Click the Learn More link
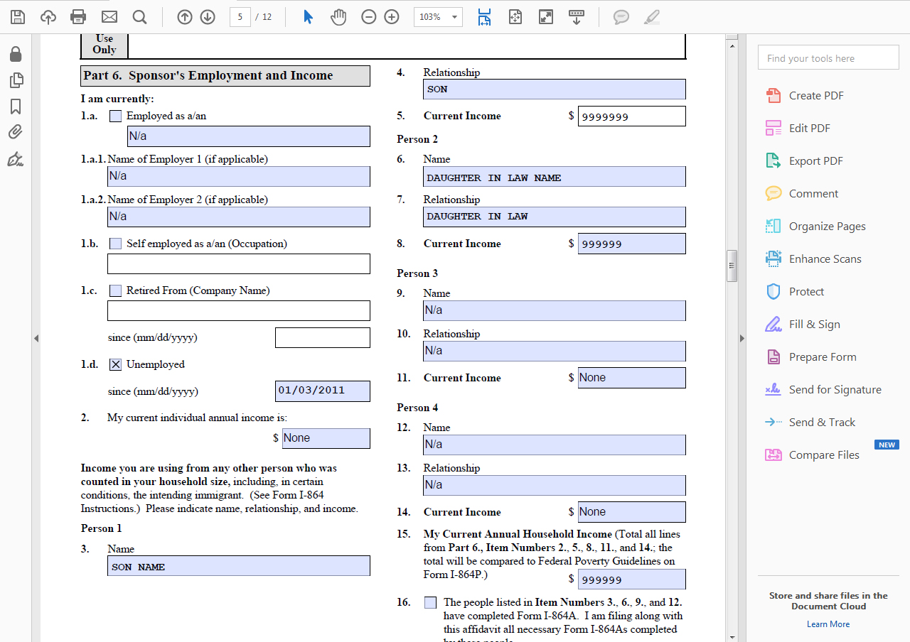Image resolution: width=910 pixels, height=642 pixels. [x=828, y=624]
